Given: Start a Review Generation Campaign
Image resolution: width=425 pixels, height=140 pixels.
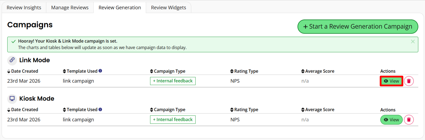Looking at the screenshot, I should point(357,27).
